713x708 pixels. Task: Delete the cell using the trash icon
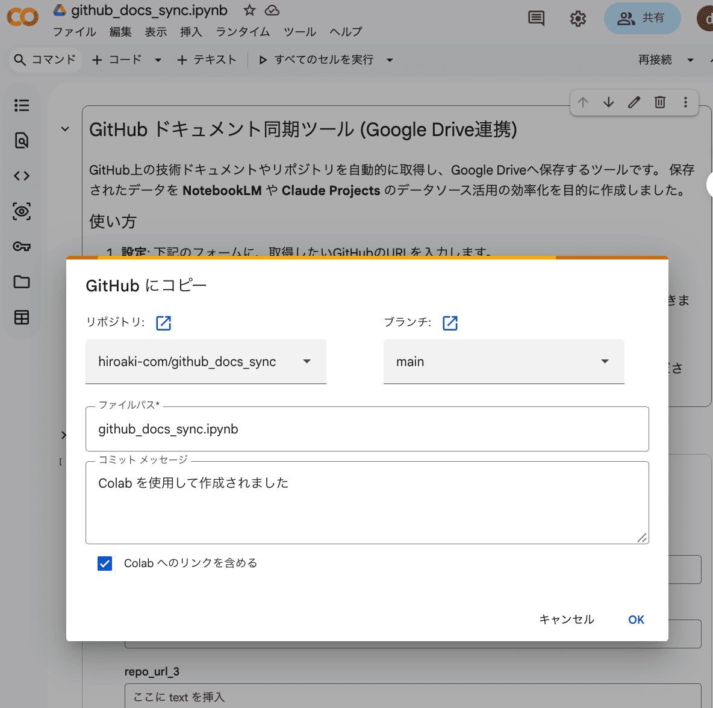click(659, 102)
